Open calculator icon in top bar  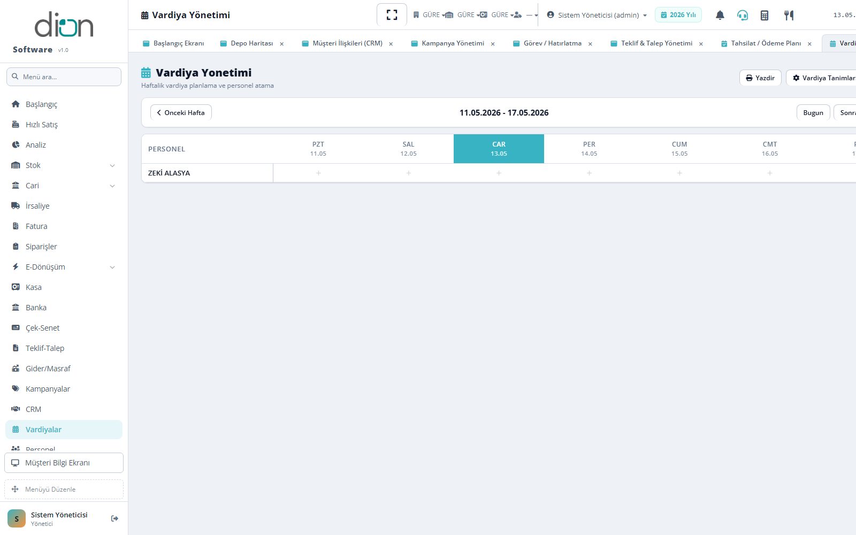tap(765, 15)
